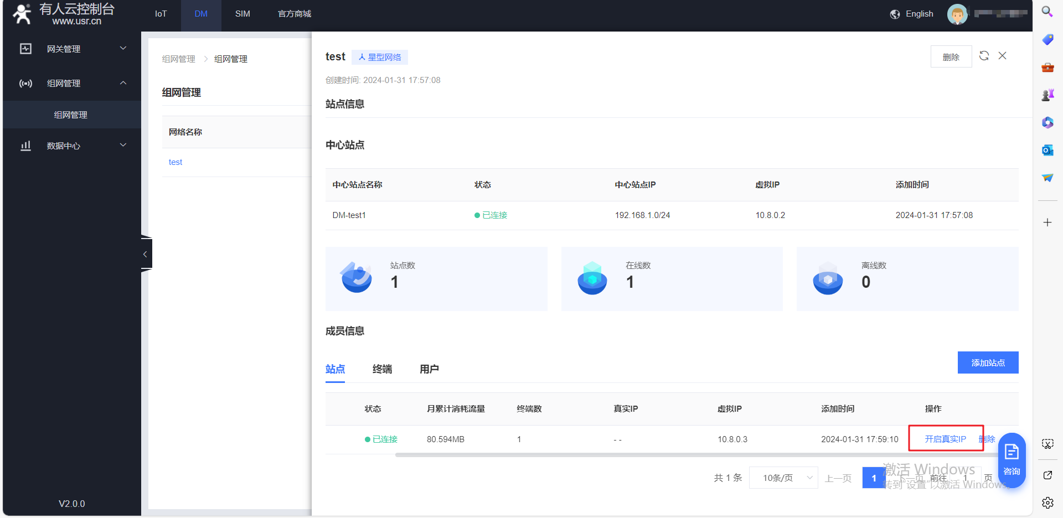The height and width of the screenshot is (518, 1063).
Task: Click the search icon in browser sidebar
Action: 1047,12
